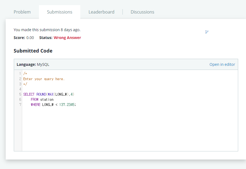Click the 'WHERE LONG_W < 137.2345;' line

click(x=53, y=105)
